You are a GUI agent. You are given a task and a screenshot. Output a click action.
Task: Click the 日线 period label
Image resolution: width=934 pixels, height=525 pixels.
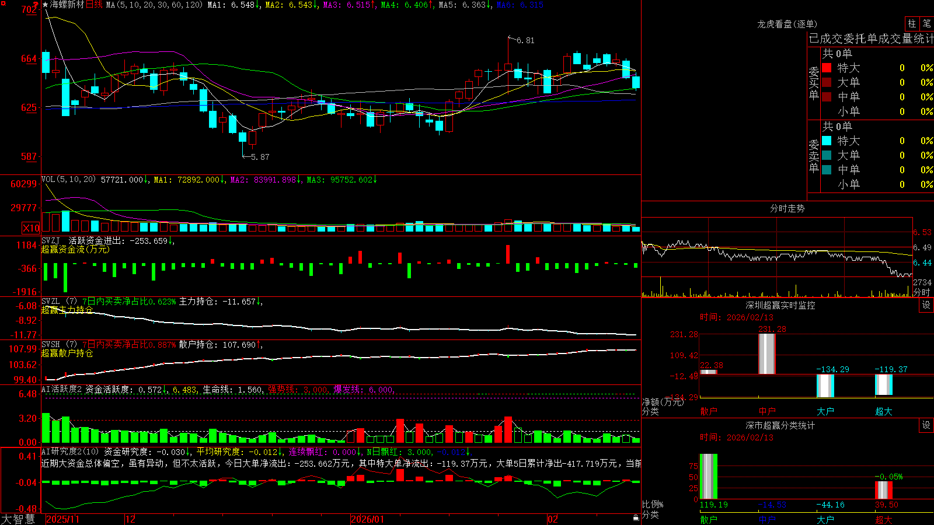[94, 5]
